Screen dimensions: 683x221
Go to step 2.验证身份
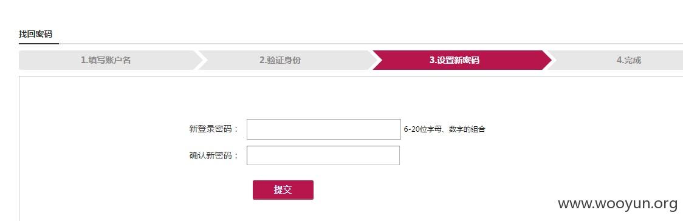point(280,60)
